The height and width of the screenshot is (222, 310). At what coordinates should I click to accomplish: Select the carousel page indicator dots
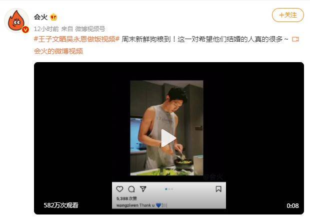click(169, 189)
